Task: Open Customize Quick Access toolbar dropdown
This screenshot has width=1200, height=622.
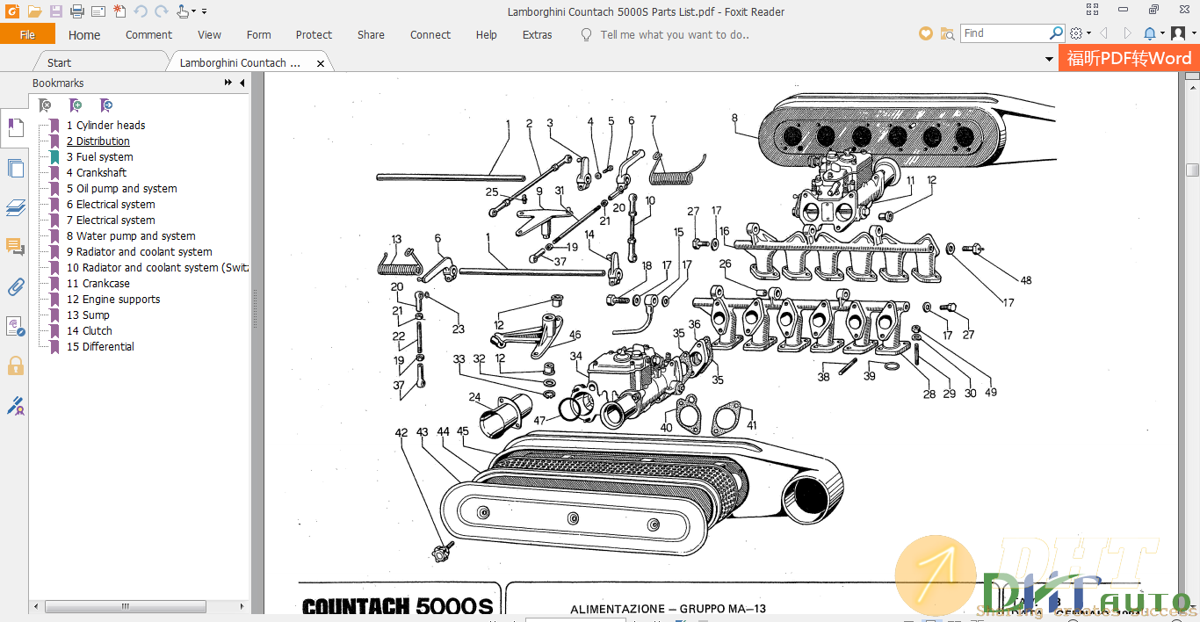Action: coord(205,12)
